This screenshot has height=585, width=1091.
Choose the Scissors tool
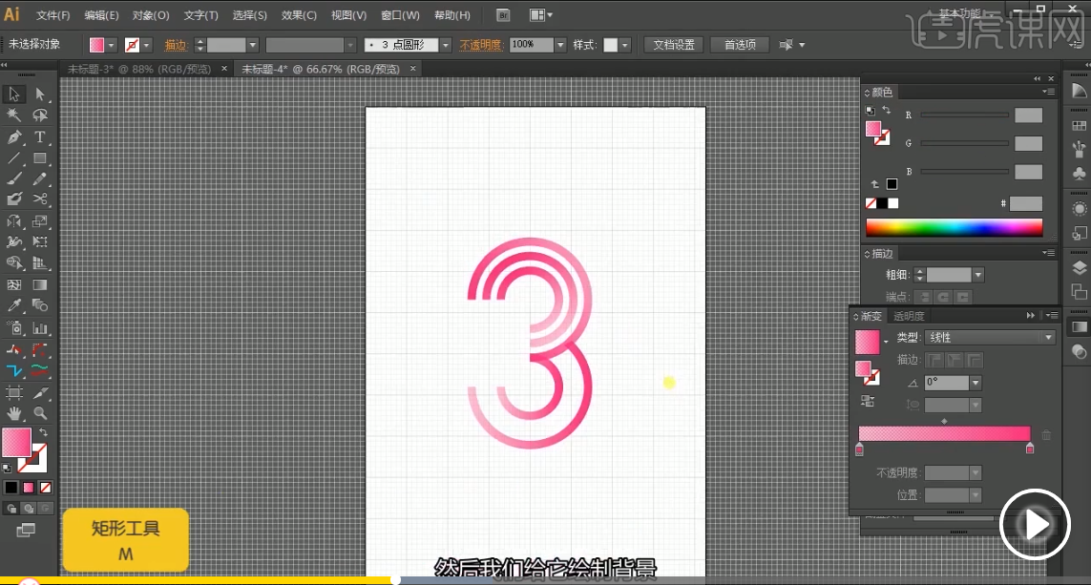tap(40, 199)
